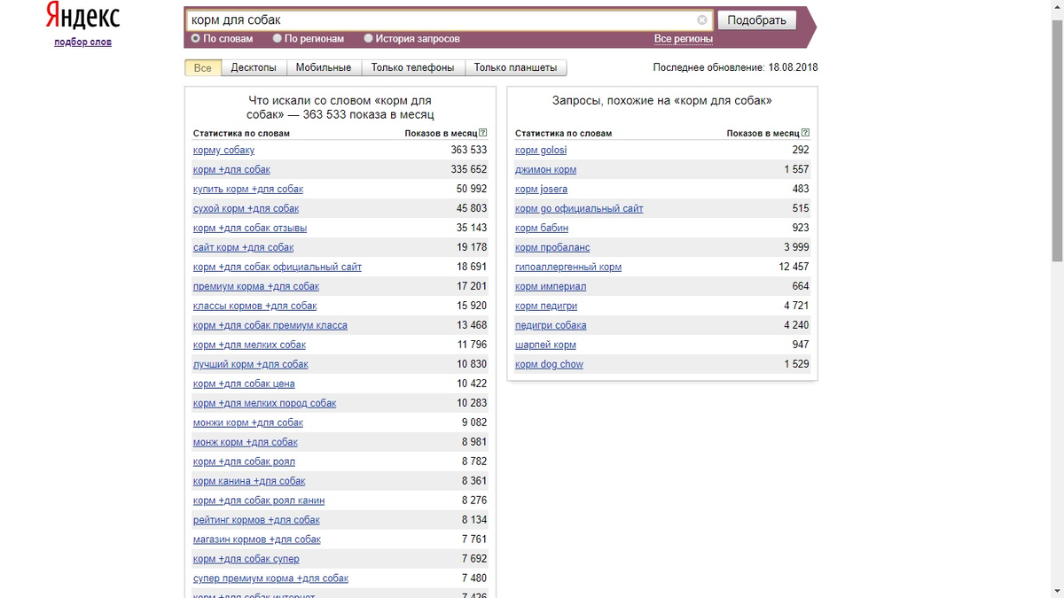
Task: Open the корм +для собак роял link
Action: 244,462
